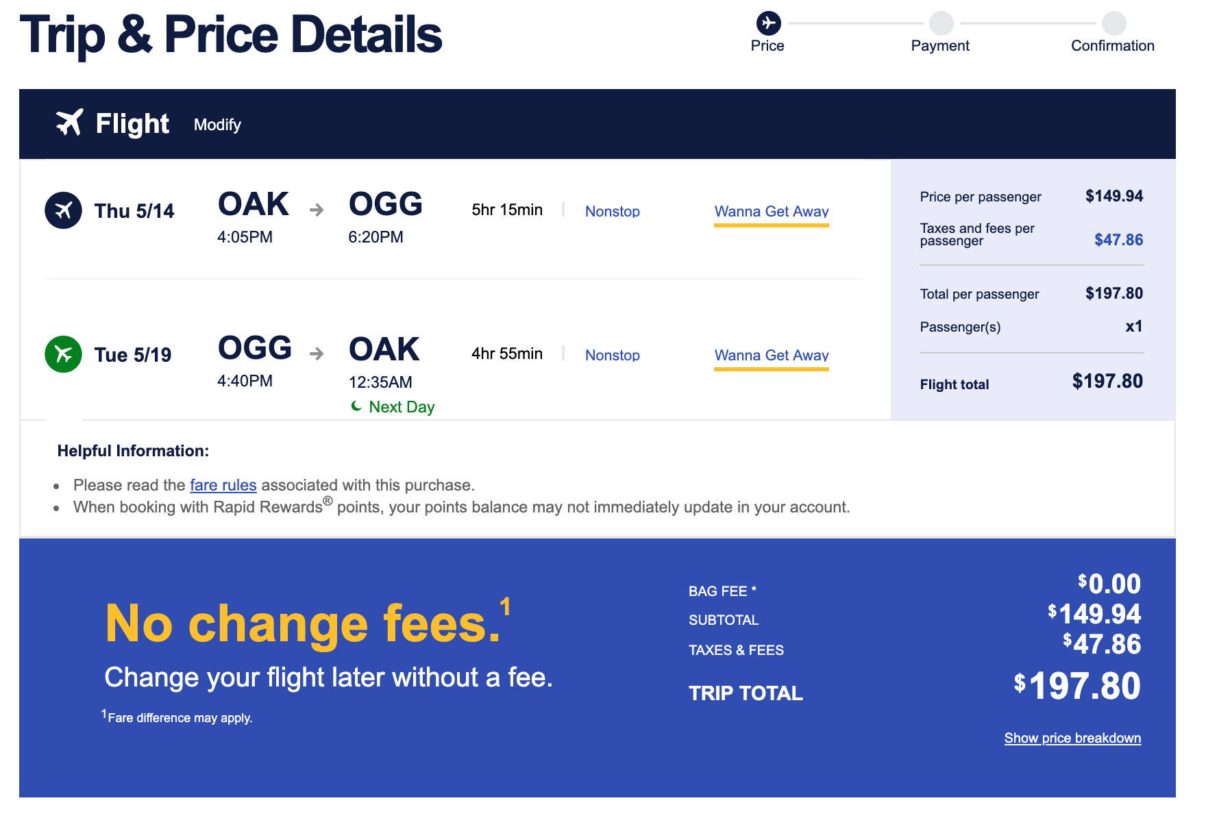Click the airplane icon in Flight header

coord(69,123)
